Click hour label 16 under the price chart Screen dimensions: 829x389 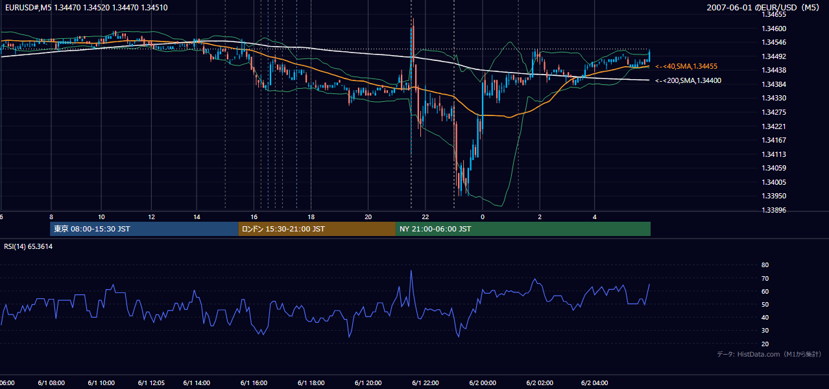(254, 217)
